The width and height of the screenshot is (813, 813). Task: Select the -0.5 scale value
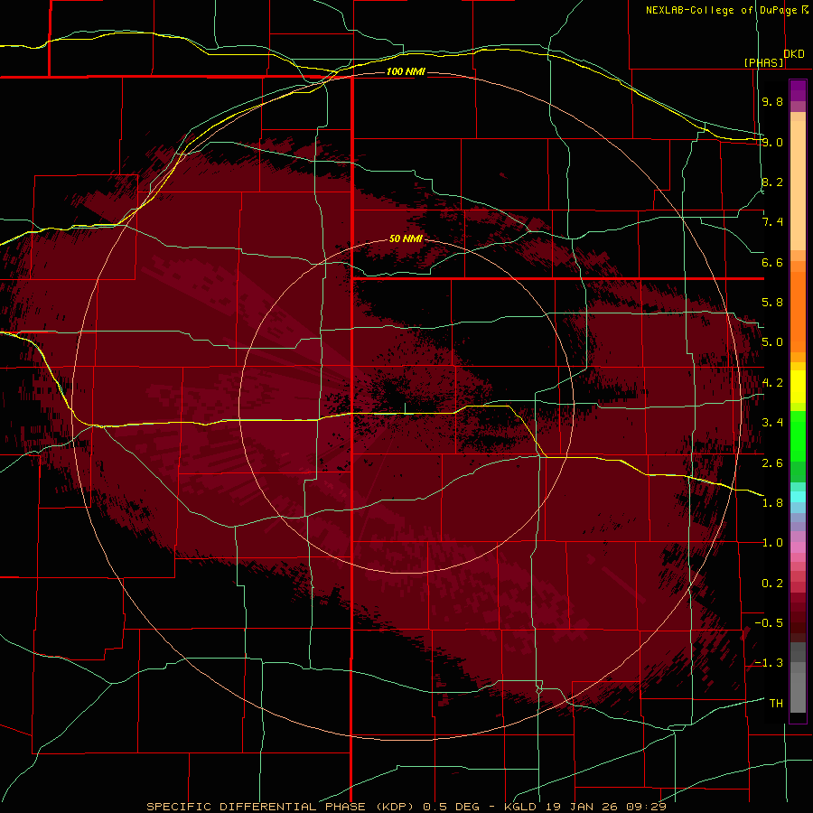(x=769, y=623)
